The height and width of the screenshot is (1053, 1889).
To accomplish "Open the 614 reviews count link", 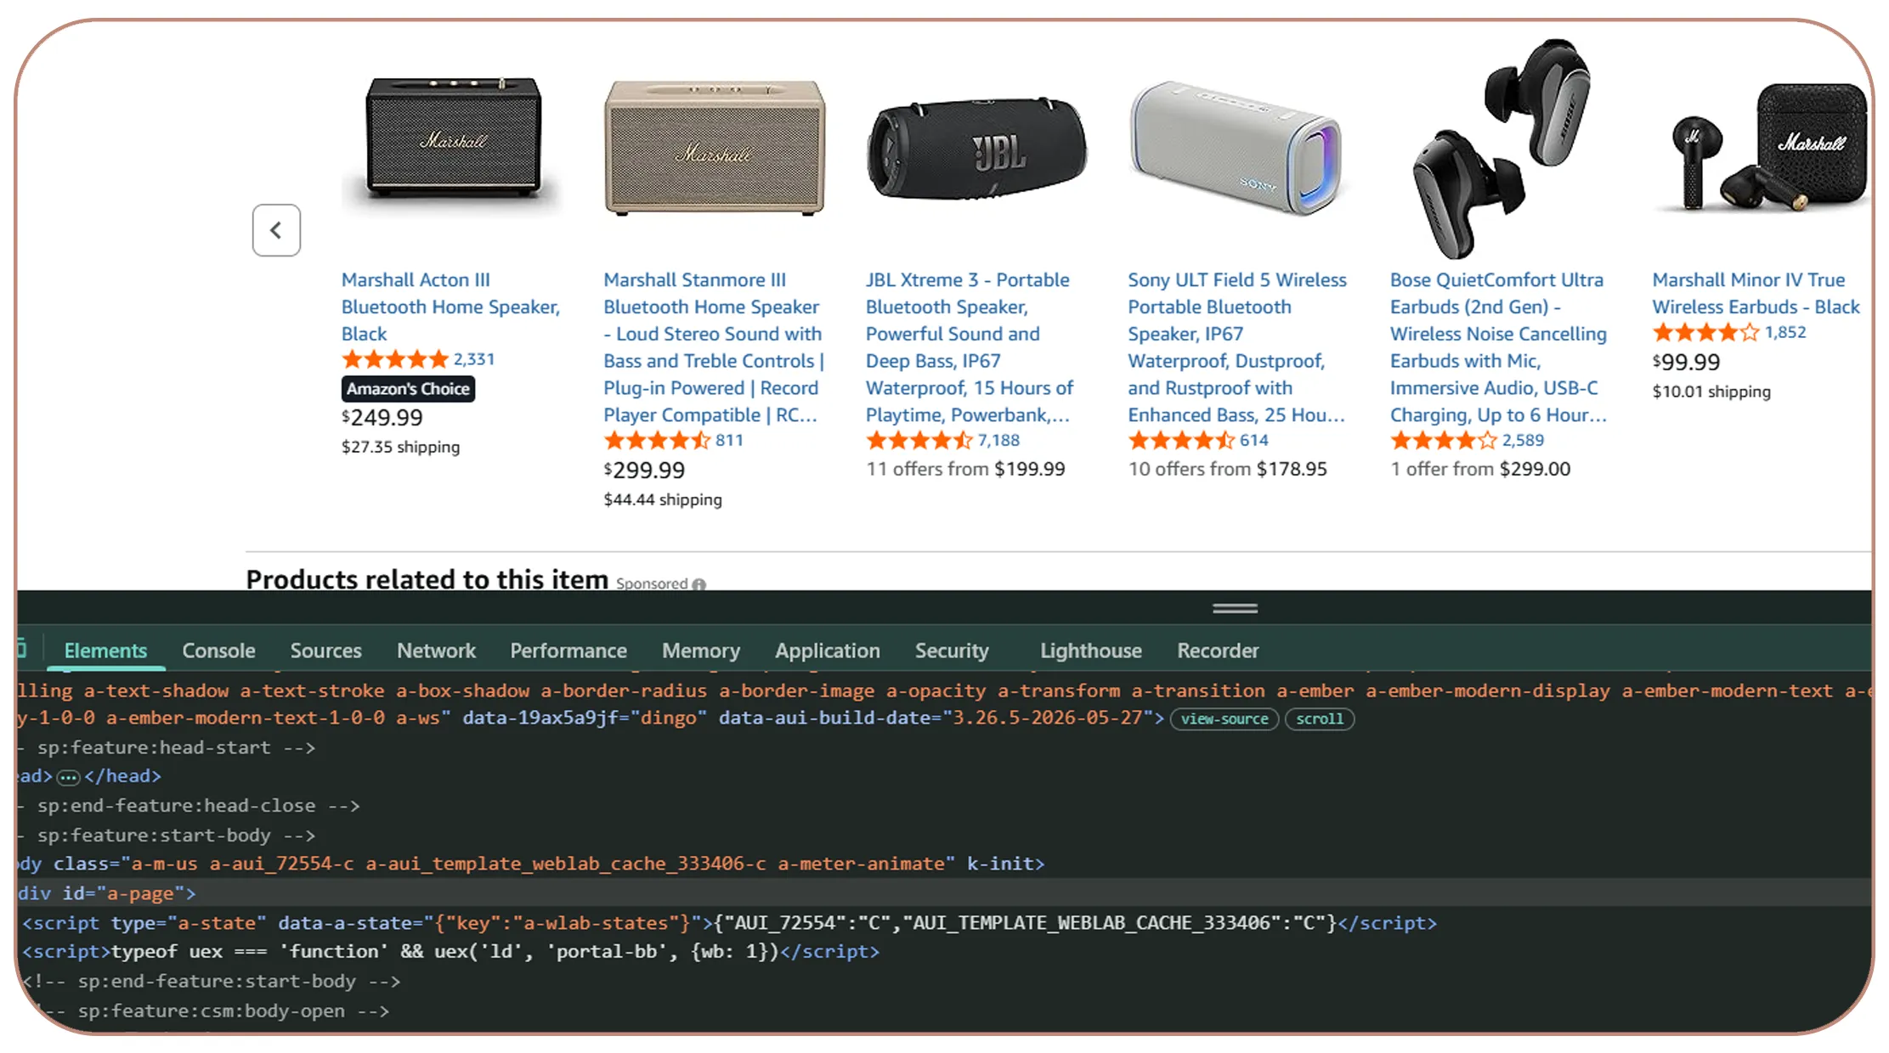I will [1254, 440].
